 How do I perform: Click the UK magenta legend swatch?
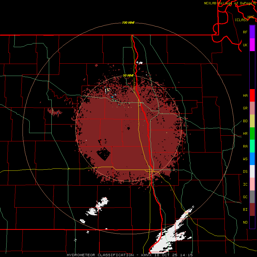pos(252,45)
